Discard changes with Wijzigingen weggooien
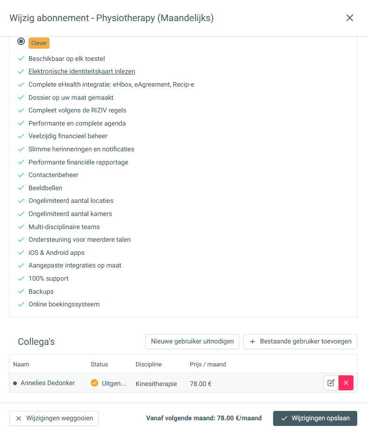Image resolution: width=368 pixels, height=432 pixels. pyautogui.click(x=54, y=418)
